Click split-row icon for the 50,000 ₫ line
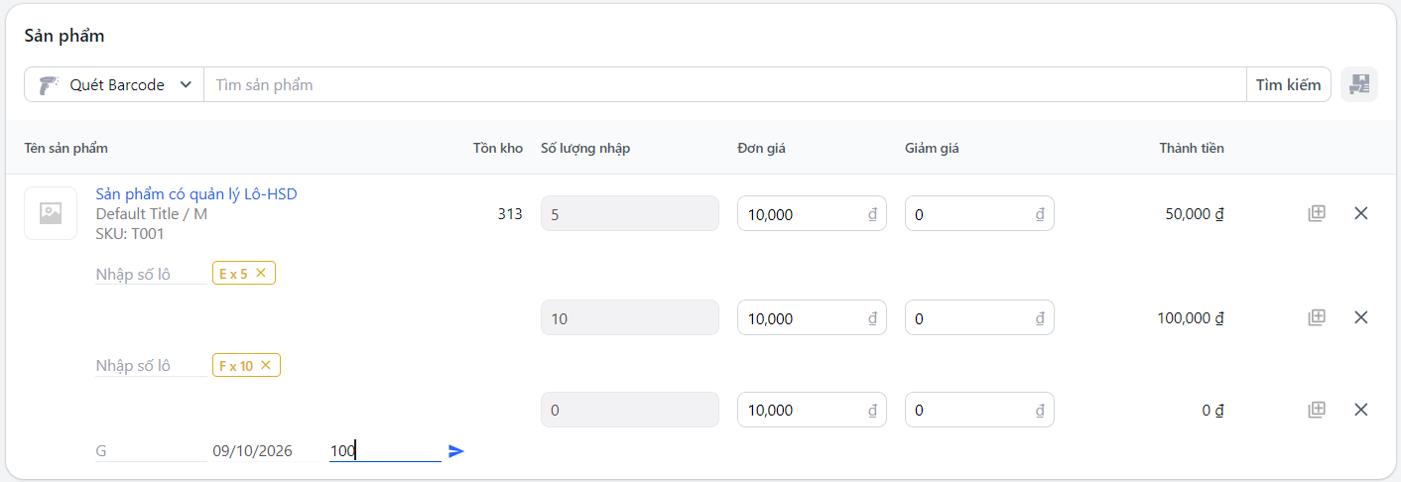This screenshot has width=1401, height=482. pos(1317,213)
